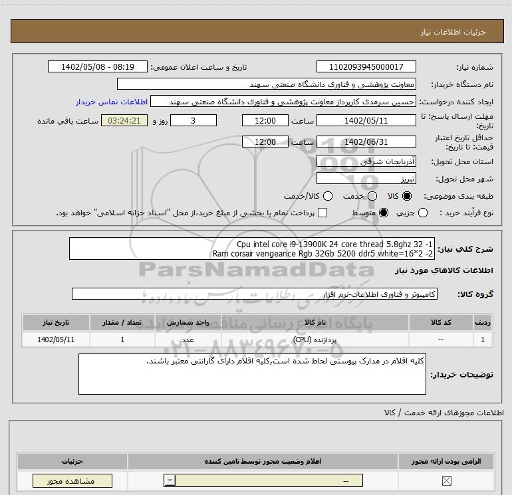Image resolution: width=512 pixels, height=495 pixels.
Task: Click the buyer organization name field
Action: click(267, 84)
